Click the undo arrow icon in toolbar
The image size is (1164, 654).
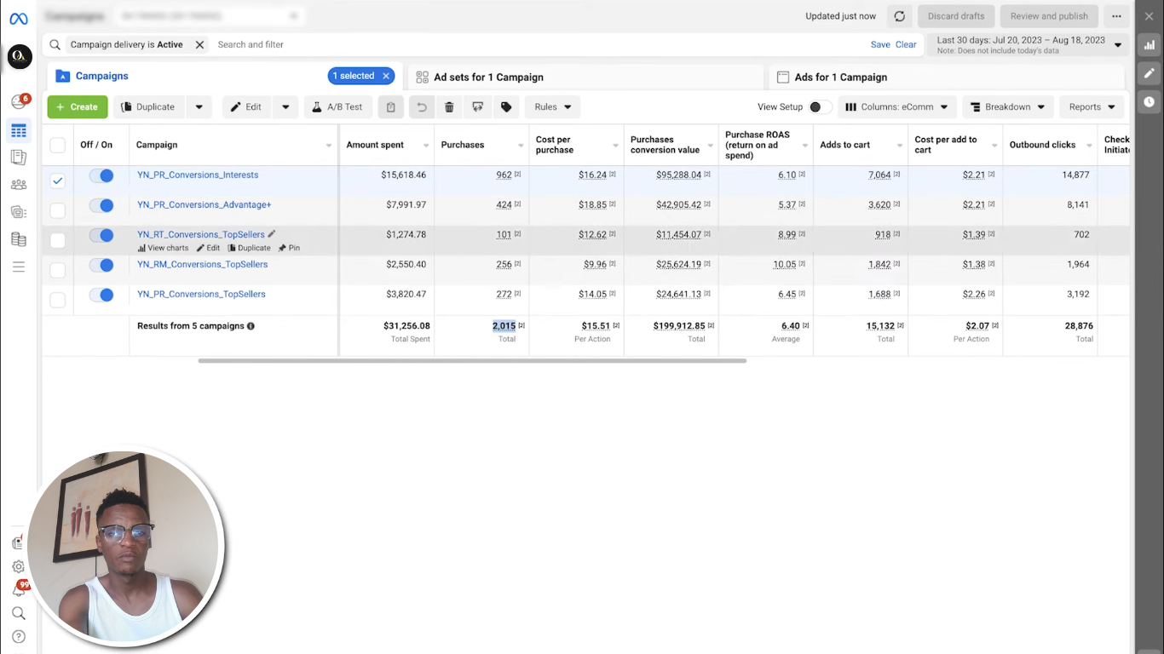coord(421,107)
